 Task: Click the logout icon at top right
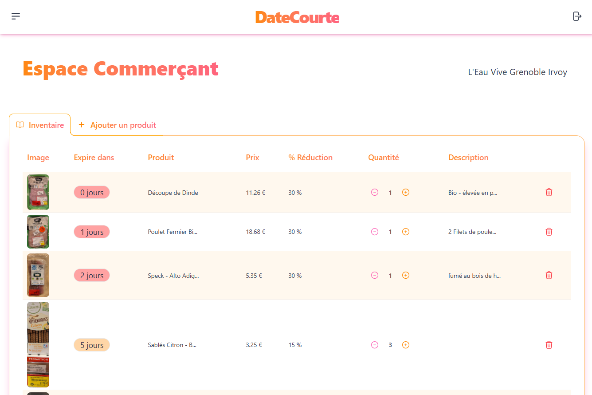coord(577,16)
